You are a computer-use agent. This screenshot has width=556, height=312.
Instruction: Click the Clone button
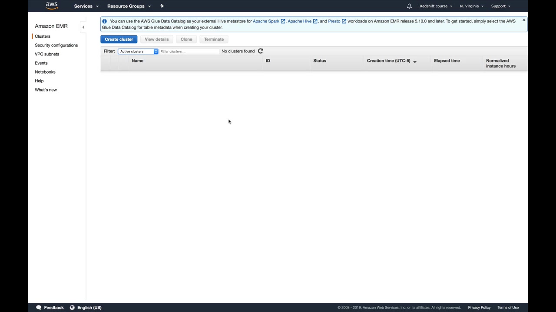pyautogui.click(x=186, y=39)
